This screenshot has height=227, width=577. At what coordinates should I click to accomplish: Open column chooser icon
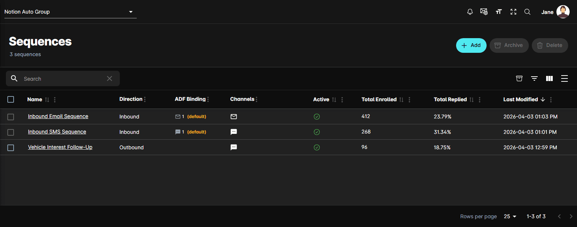(x=549, y=78)
